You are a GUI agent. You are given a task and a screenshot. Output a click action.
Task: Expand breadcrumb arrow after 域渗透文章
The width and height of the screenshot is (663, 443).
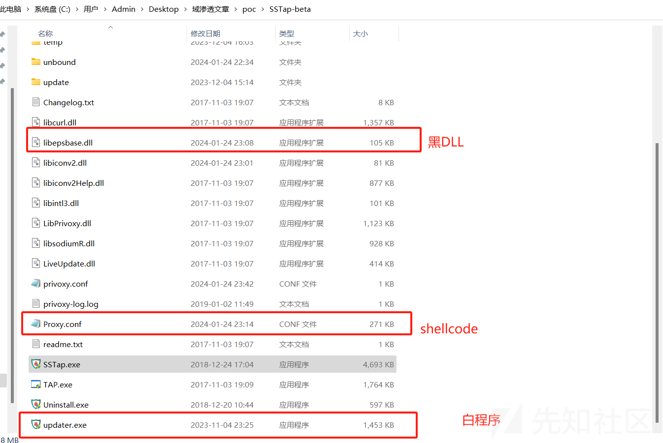pyautogui.click(x=236, y=9)
